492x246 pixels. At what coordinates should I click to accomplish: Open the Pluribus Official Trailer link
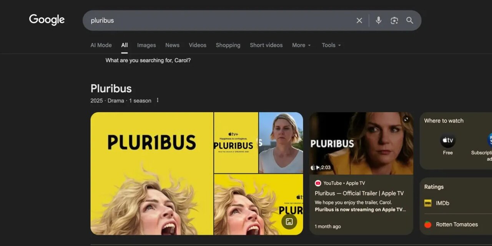click(x=360, y=193)
